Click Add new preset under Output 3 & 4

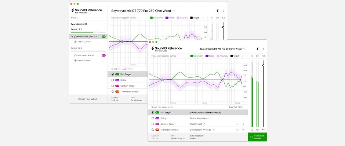(83, 60)
